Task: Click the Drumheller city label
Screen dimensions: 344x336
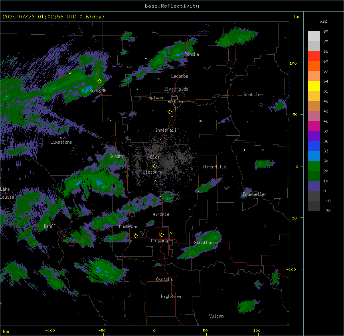Action: [x=255, y=194]
